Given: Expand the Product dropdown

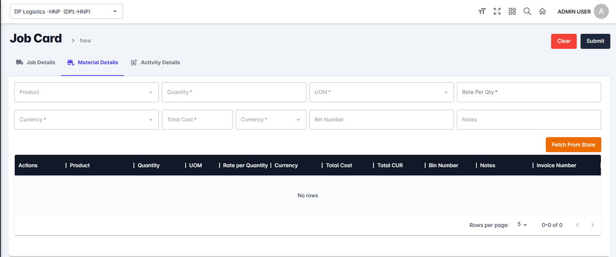Looking at the screenshot, I should [86, 92].
